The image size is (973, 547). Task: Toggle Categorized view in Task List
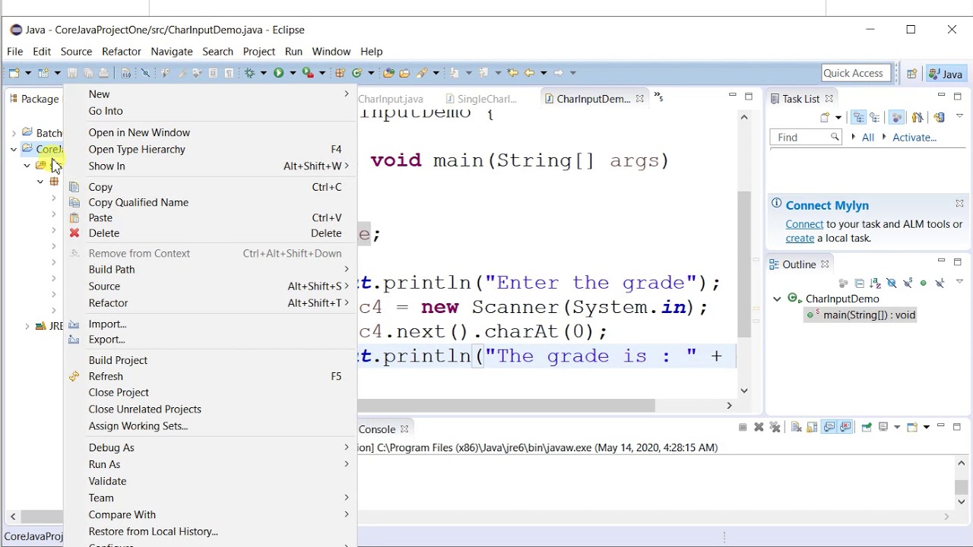pyautogui.click(x=859, y=117)
